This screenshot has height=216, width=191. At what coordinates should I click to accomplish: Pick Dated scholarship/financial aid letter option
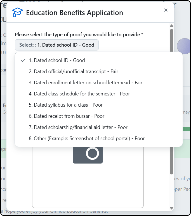pyautogui.click(x=98, y=127)
